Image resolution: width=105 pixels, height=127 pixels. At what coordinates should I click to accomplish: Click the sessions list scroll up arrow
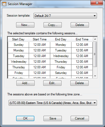tap(95, 39)
